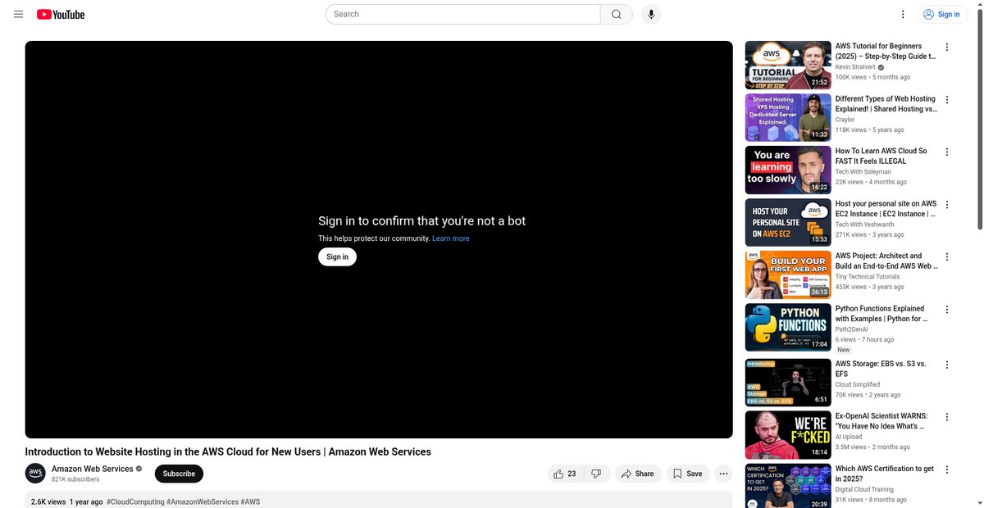Like the video with thumbs up
The width and height of the screenshot is (984, 508).
coord(565,474)
